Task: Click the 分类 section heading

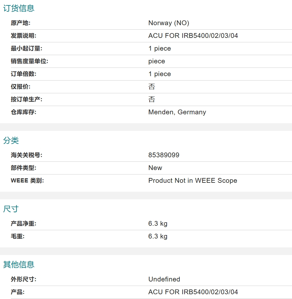Action: point(11,140)
